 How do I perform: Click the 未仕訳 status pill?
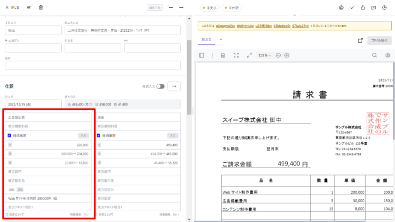point(232,8)
